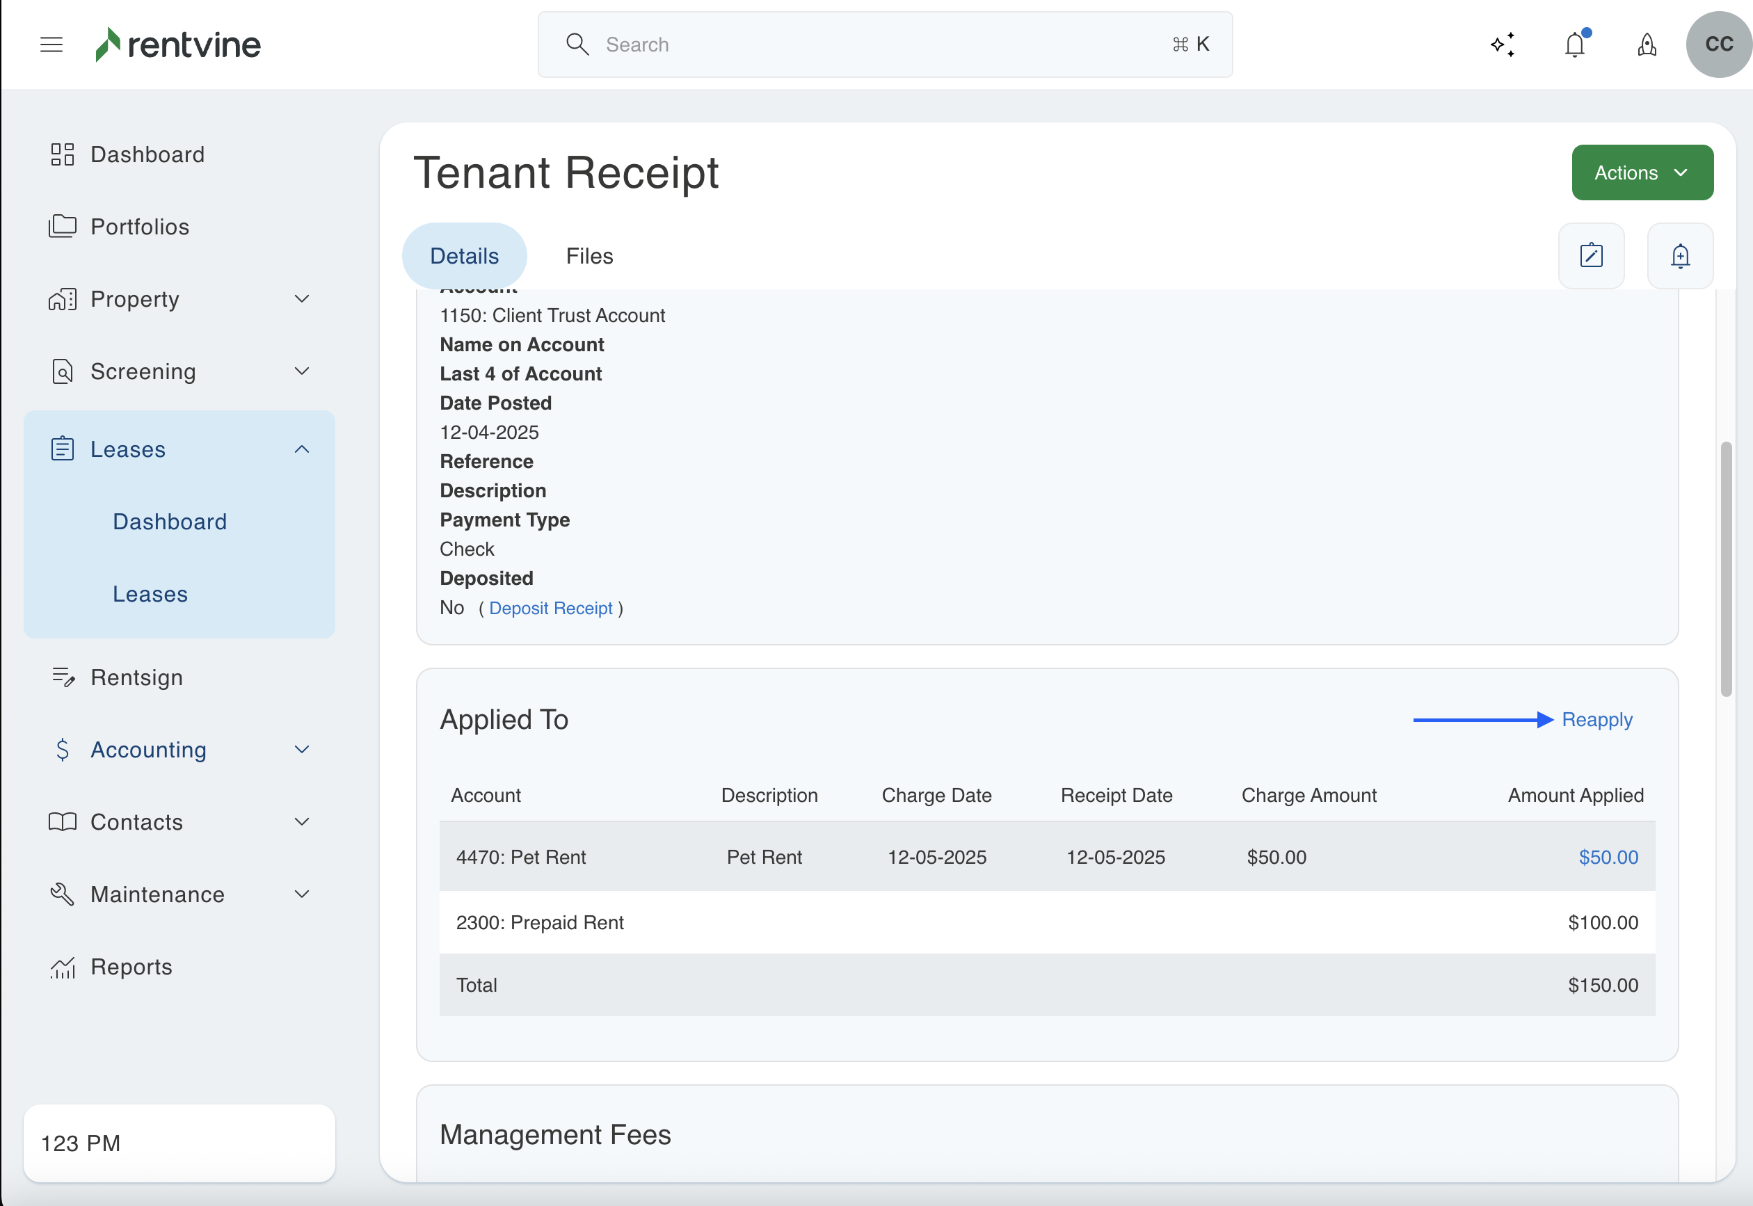Open the notifications bell
Viewport: 1753px width, 1206px height.
1575,45
